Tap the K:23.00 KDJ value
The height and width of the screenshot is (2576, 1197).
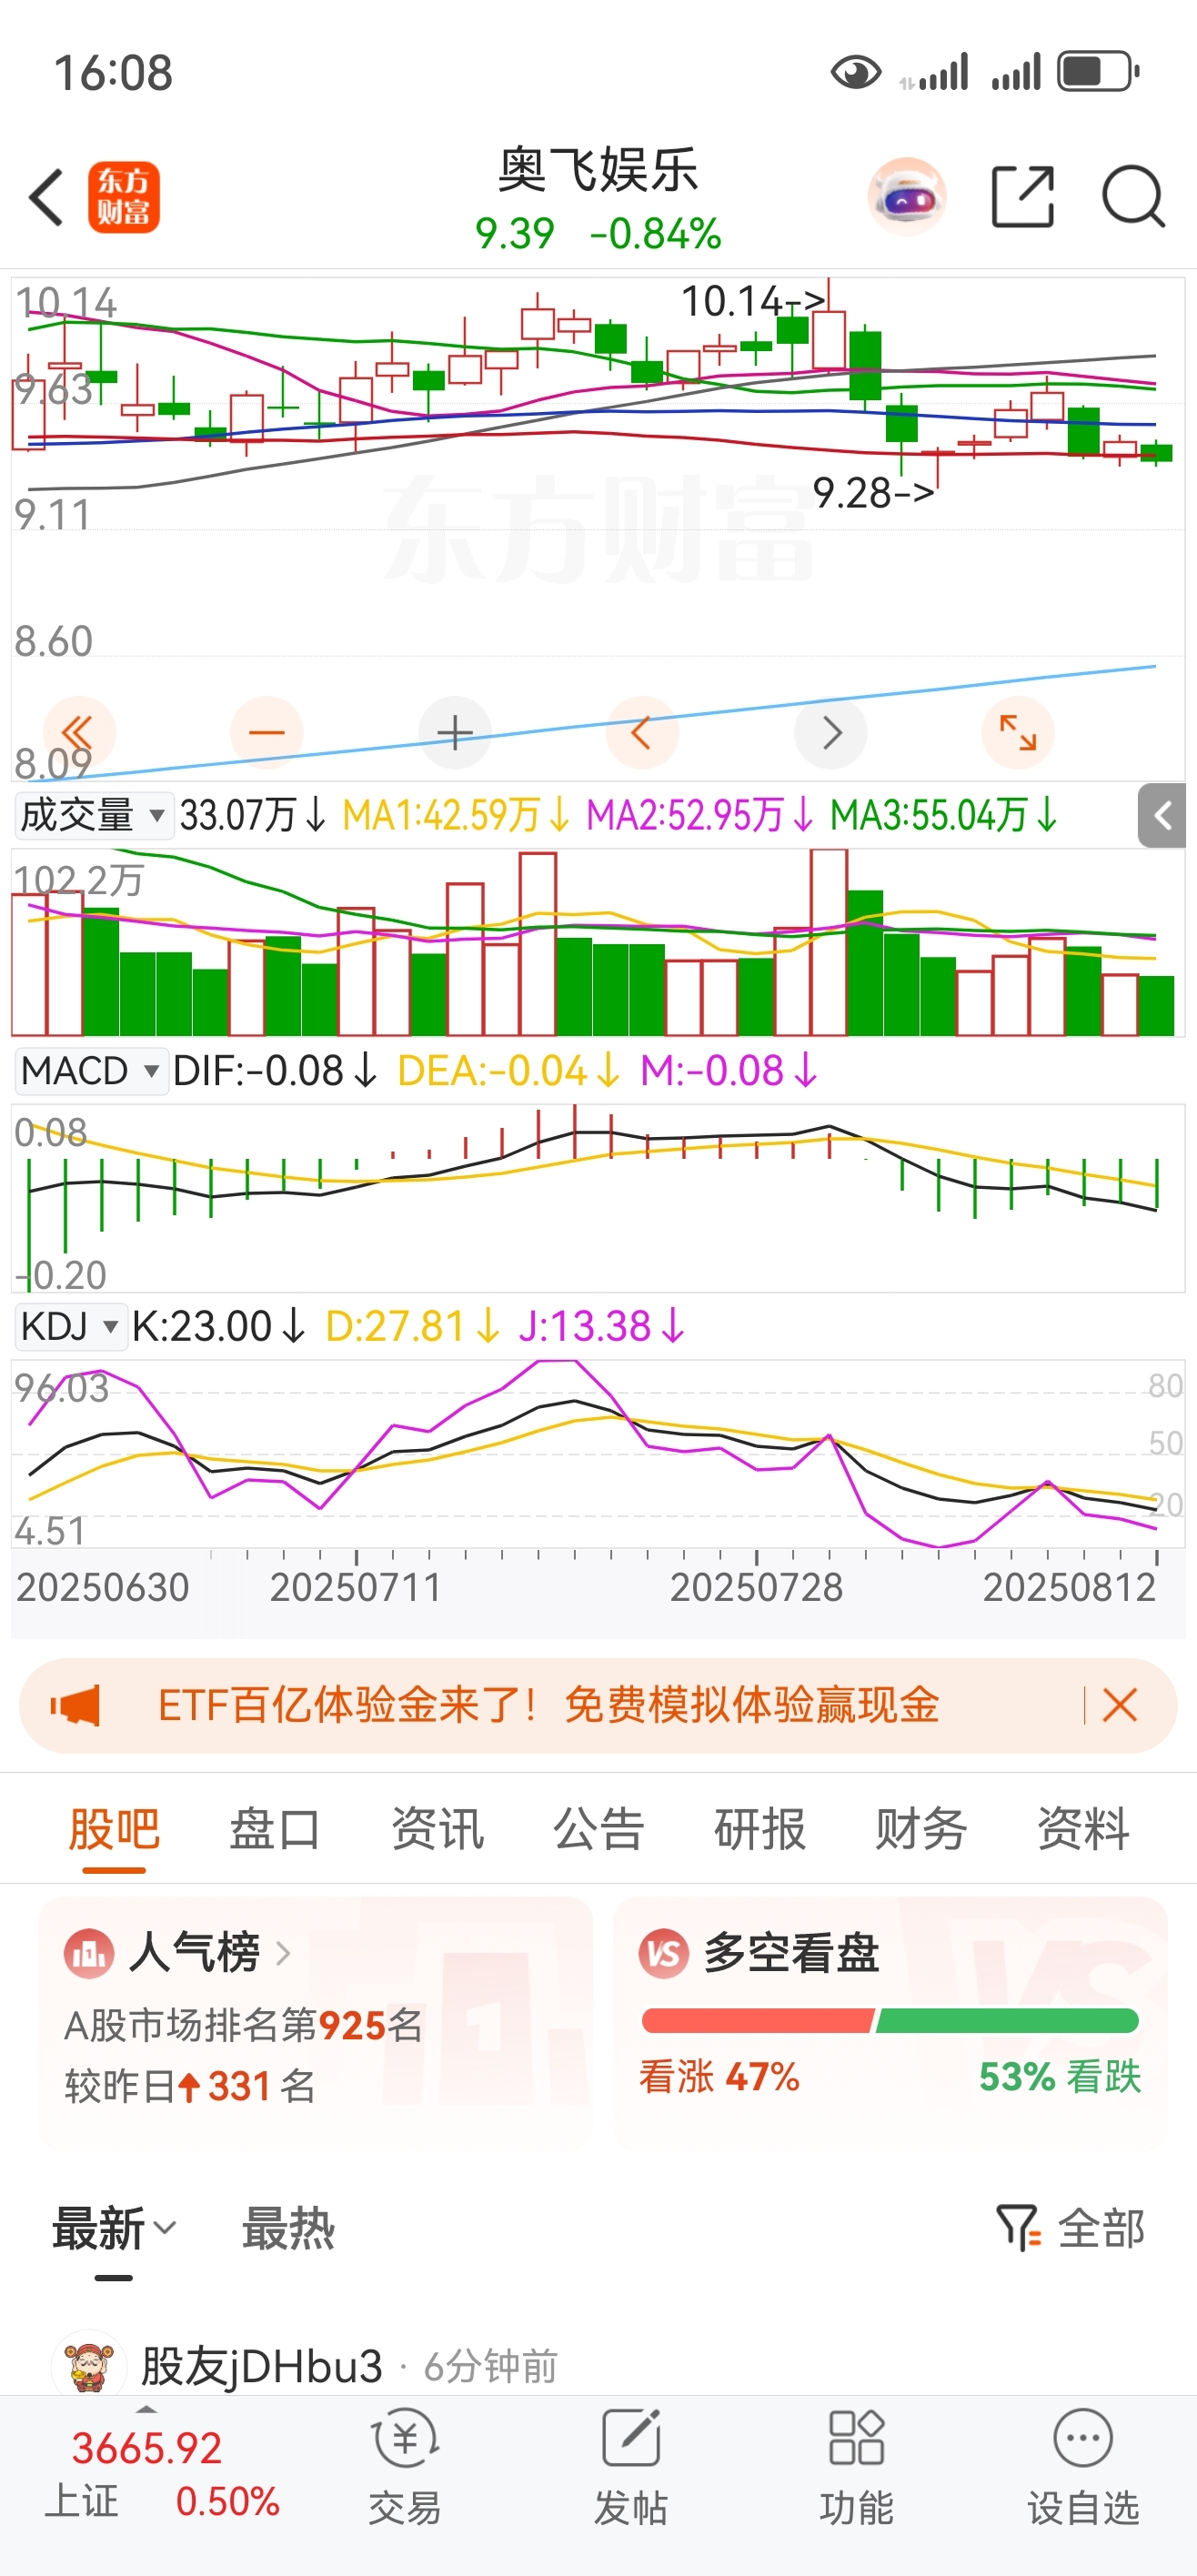217,1327
